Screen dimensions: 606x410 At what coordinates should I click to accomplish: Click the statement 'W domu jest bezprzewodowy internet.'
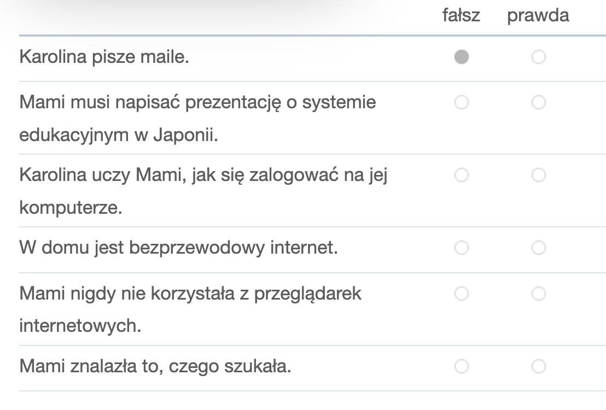coord(178,248)
